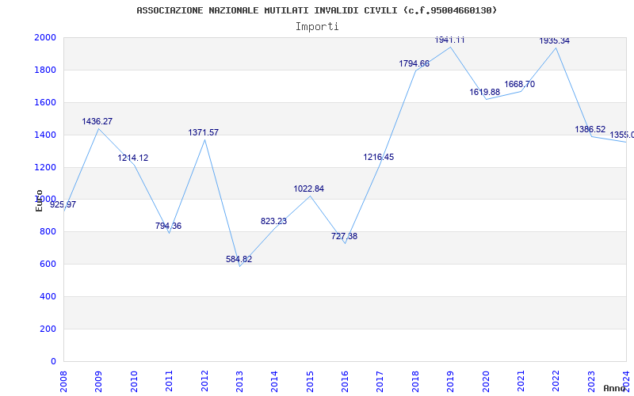
Task: Click the 2023 x-axis year label
Action: coord(591,382)
